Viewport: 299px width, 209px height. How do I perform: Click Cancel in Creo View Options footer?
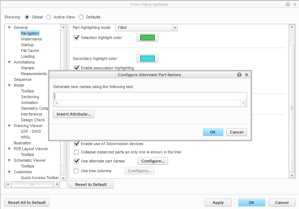pyautogui.click(x=282, y=203)
